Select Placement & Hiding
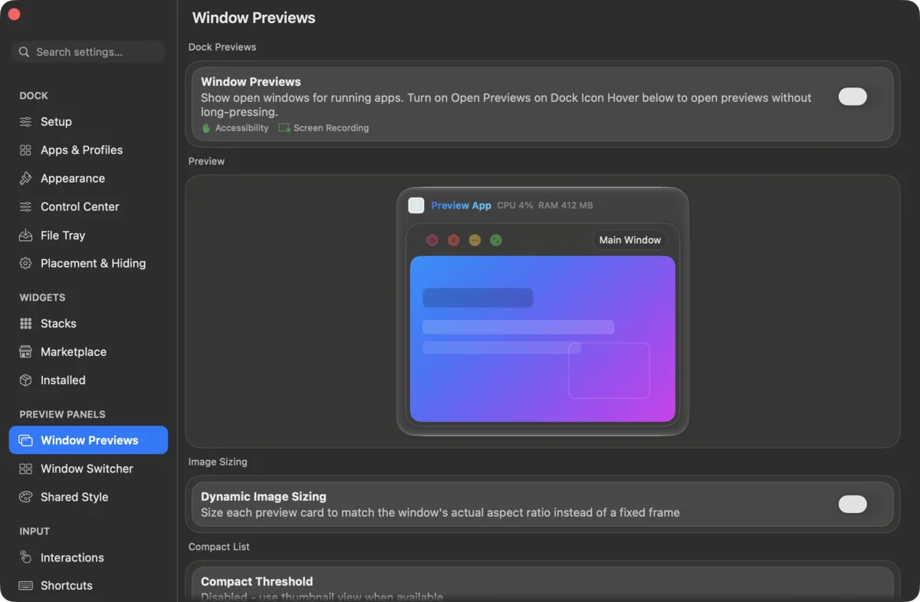 (88, 263)
